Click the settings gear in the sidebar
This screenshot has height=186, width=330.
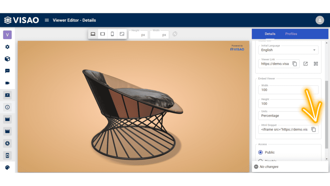pos(7,47)
